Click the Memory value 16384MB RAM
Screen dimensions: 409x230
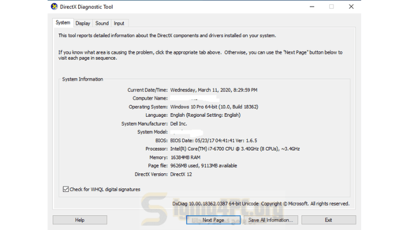click(186, 157)
